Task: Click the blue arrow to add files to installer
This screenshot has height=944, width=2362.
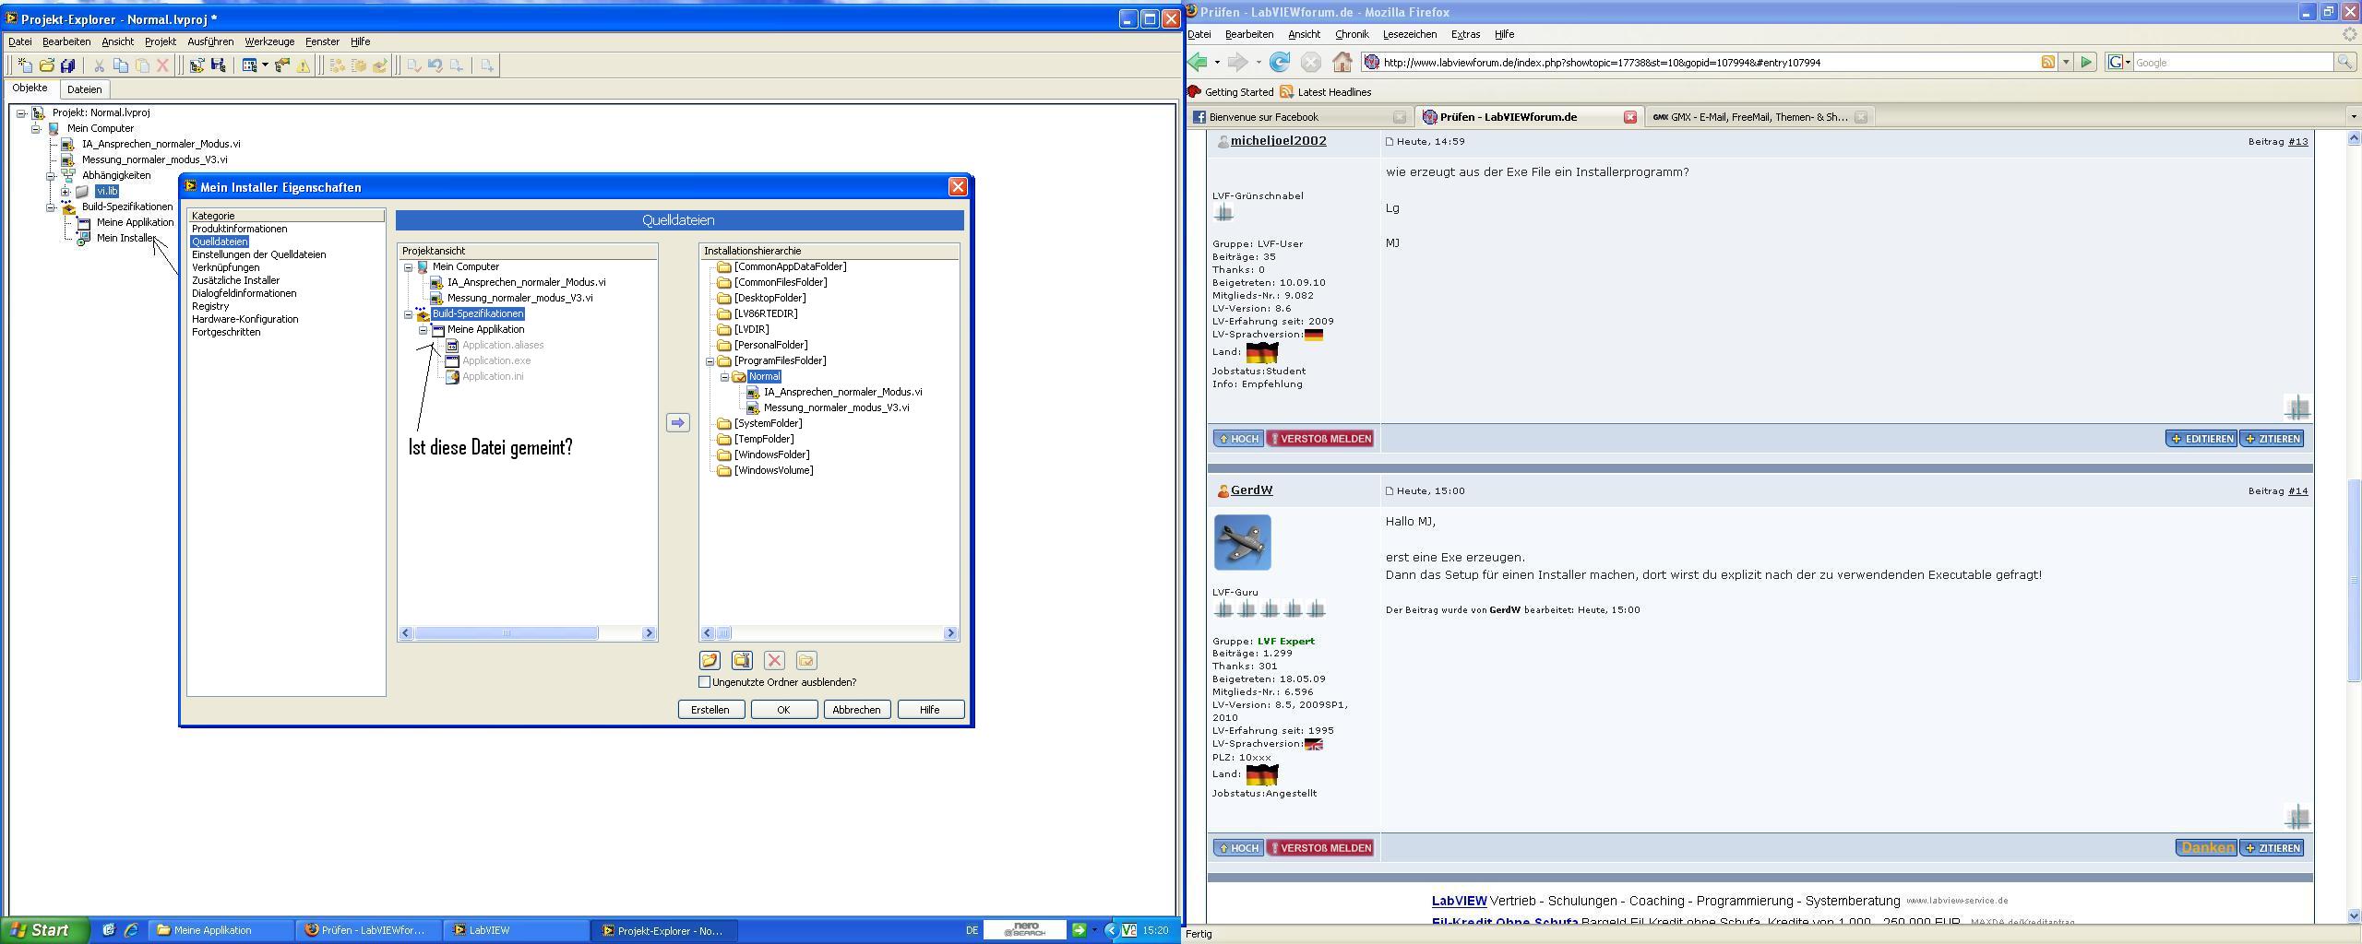Action: tap(678, 422)
